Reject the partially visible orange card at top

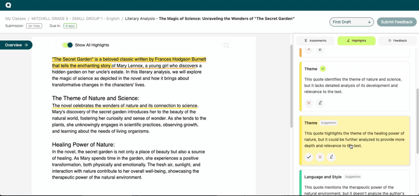[x=309, y=50]
